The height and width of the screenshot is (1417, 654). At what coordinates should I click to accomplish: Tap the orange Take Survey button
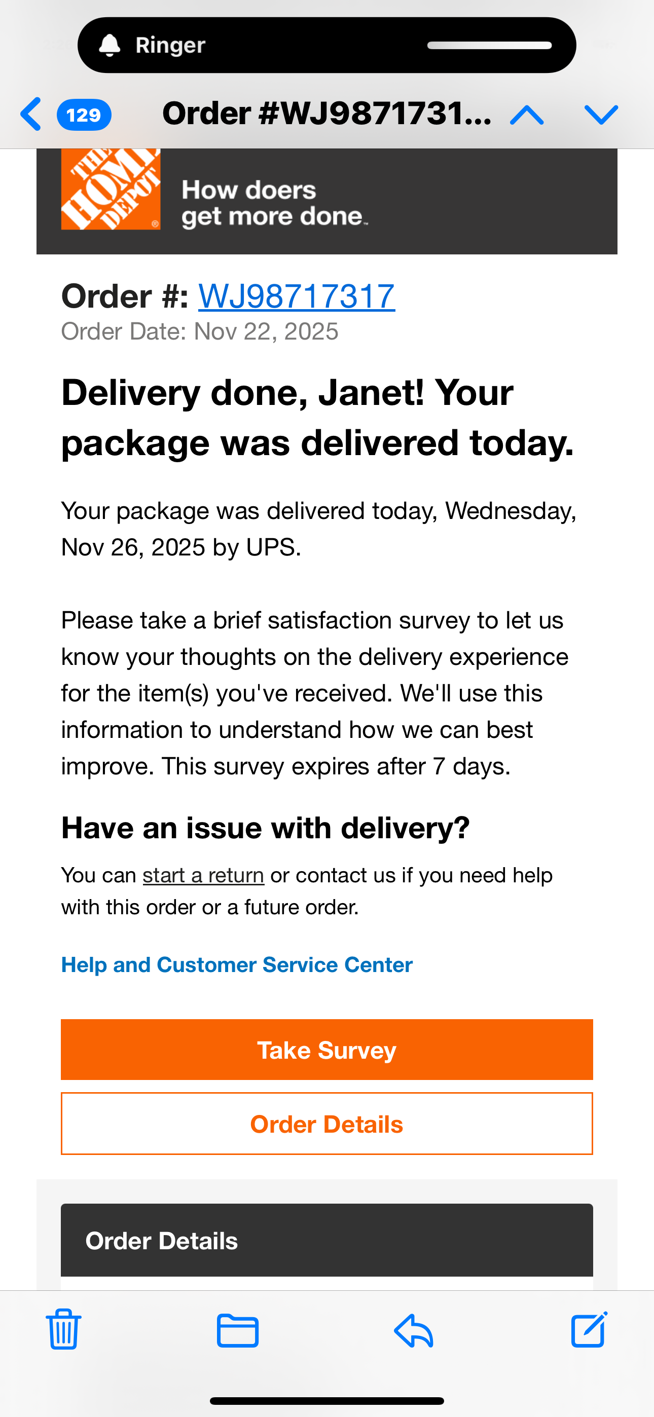tap(327, 1050)
